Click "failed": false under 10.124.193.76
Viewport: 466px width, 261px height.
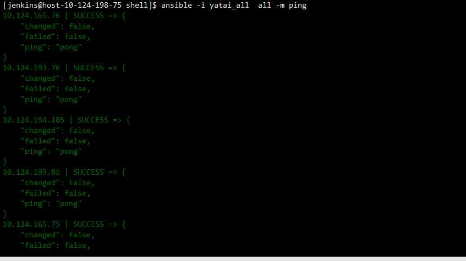(55, 89)
